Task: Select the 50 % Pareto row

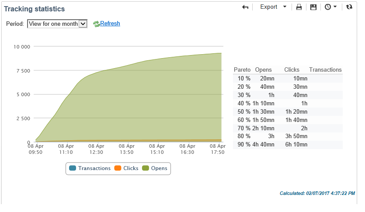Action: click(x=288, y=112)
